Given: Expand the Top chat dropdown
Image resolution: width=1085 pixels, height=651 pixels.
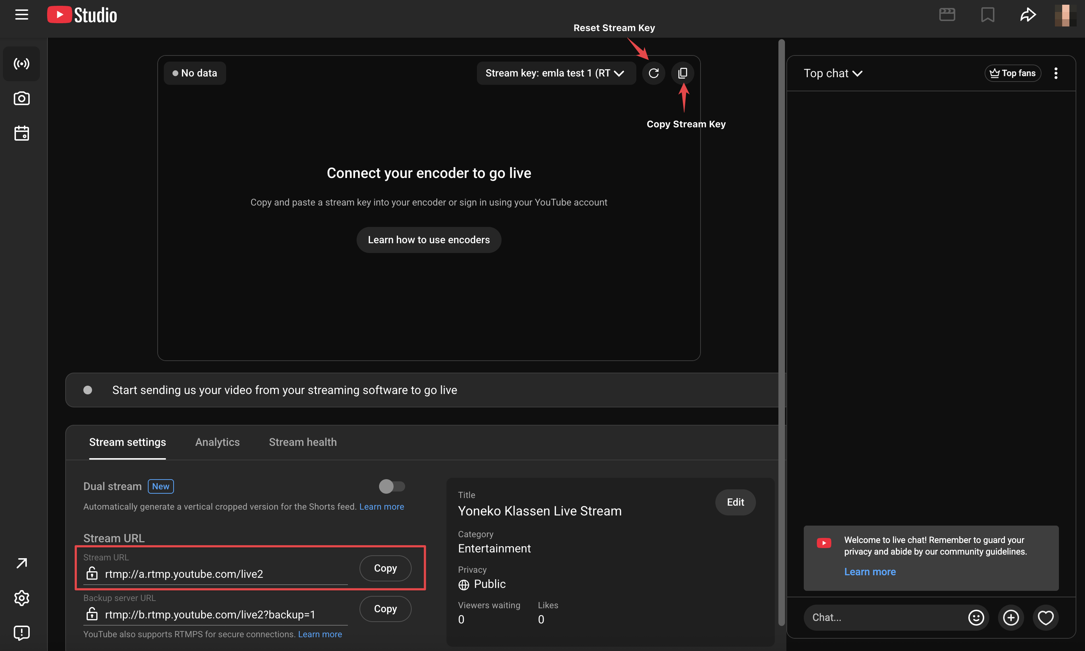Looking at the screenshot, I should point(833,73).
